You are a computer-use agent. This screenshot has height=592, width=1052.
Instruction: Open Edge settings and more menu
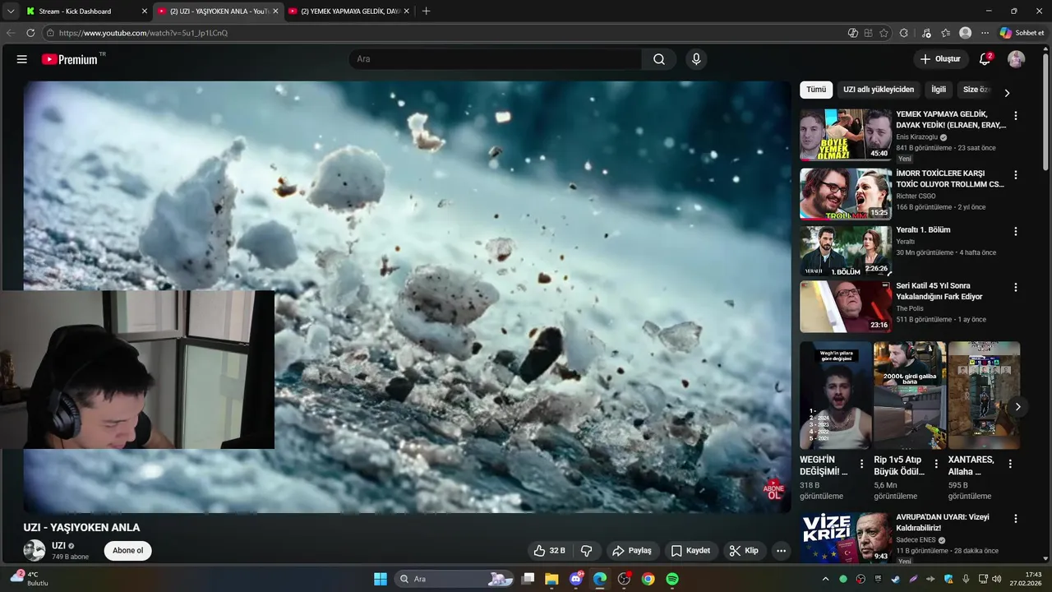pyautogui.click(x=985, y=33)
